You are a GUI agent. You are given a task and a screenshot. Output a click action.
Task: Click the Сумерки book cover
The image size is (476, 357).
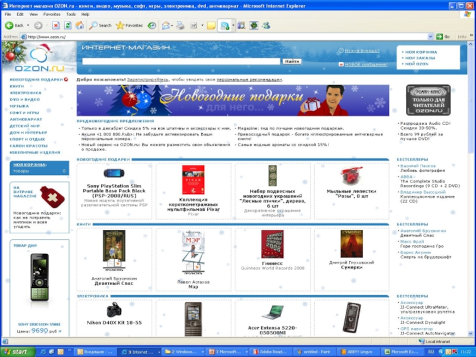coord(352,244)
